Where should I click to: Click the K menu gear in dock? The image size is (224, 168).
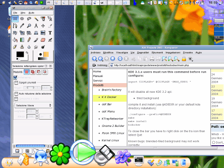click(x=9, y=162)
